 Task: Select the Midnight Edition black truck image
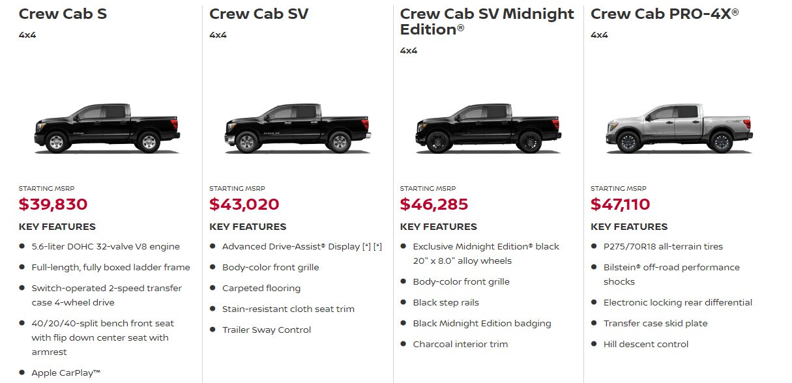(488, 128)
